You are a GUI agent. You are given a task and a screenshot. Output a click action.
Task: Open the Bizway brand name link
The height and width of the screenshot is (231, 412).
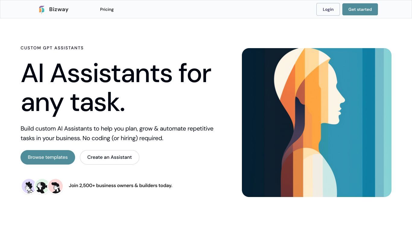click(59, 9)
